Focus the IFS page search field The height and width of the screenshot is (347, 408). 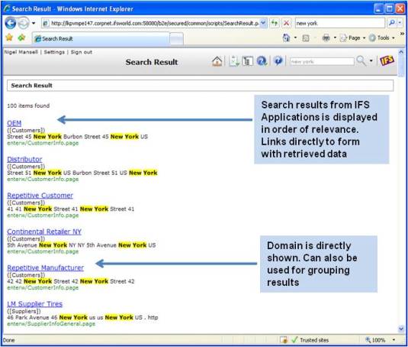tap(322, 61)
